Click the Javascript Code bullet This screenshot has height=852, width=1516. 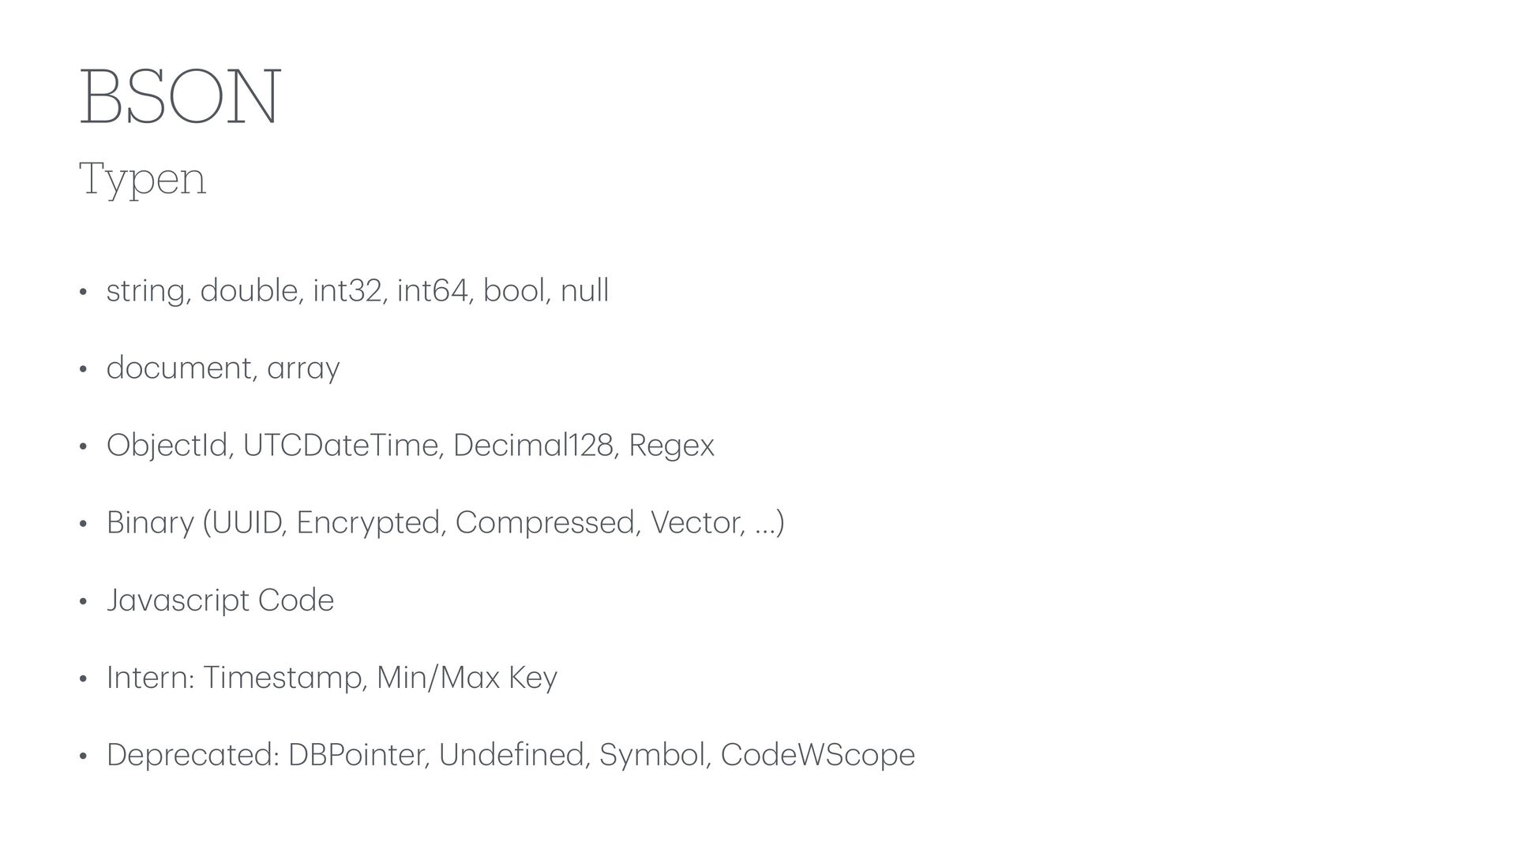220,600
